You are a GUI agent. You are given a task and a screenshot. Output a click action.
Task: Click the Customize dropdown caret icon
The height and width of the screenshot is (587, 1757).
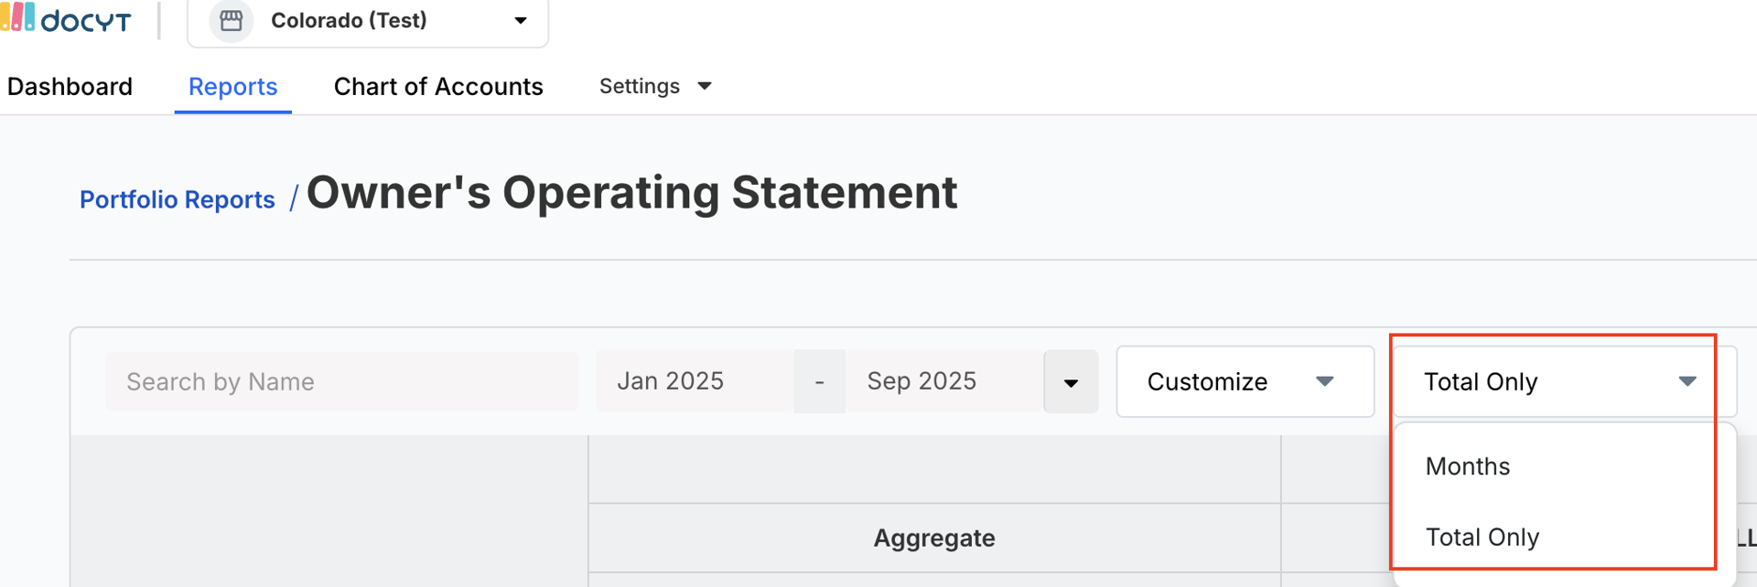(1324, 381)
